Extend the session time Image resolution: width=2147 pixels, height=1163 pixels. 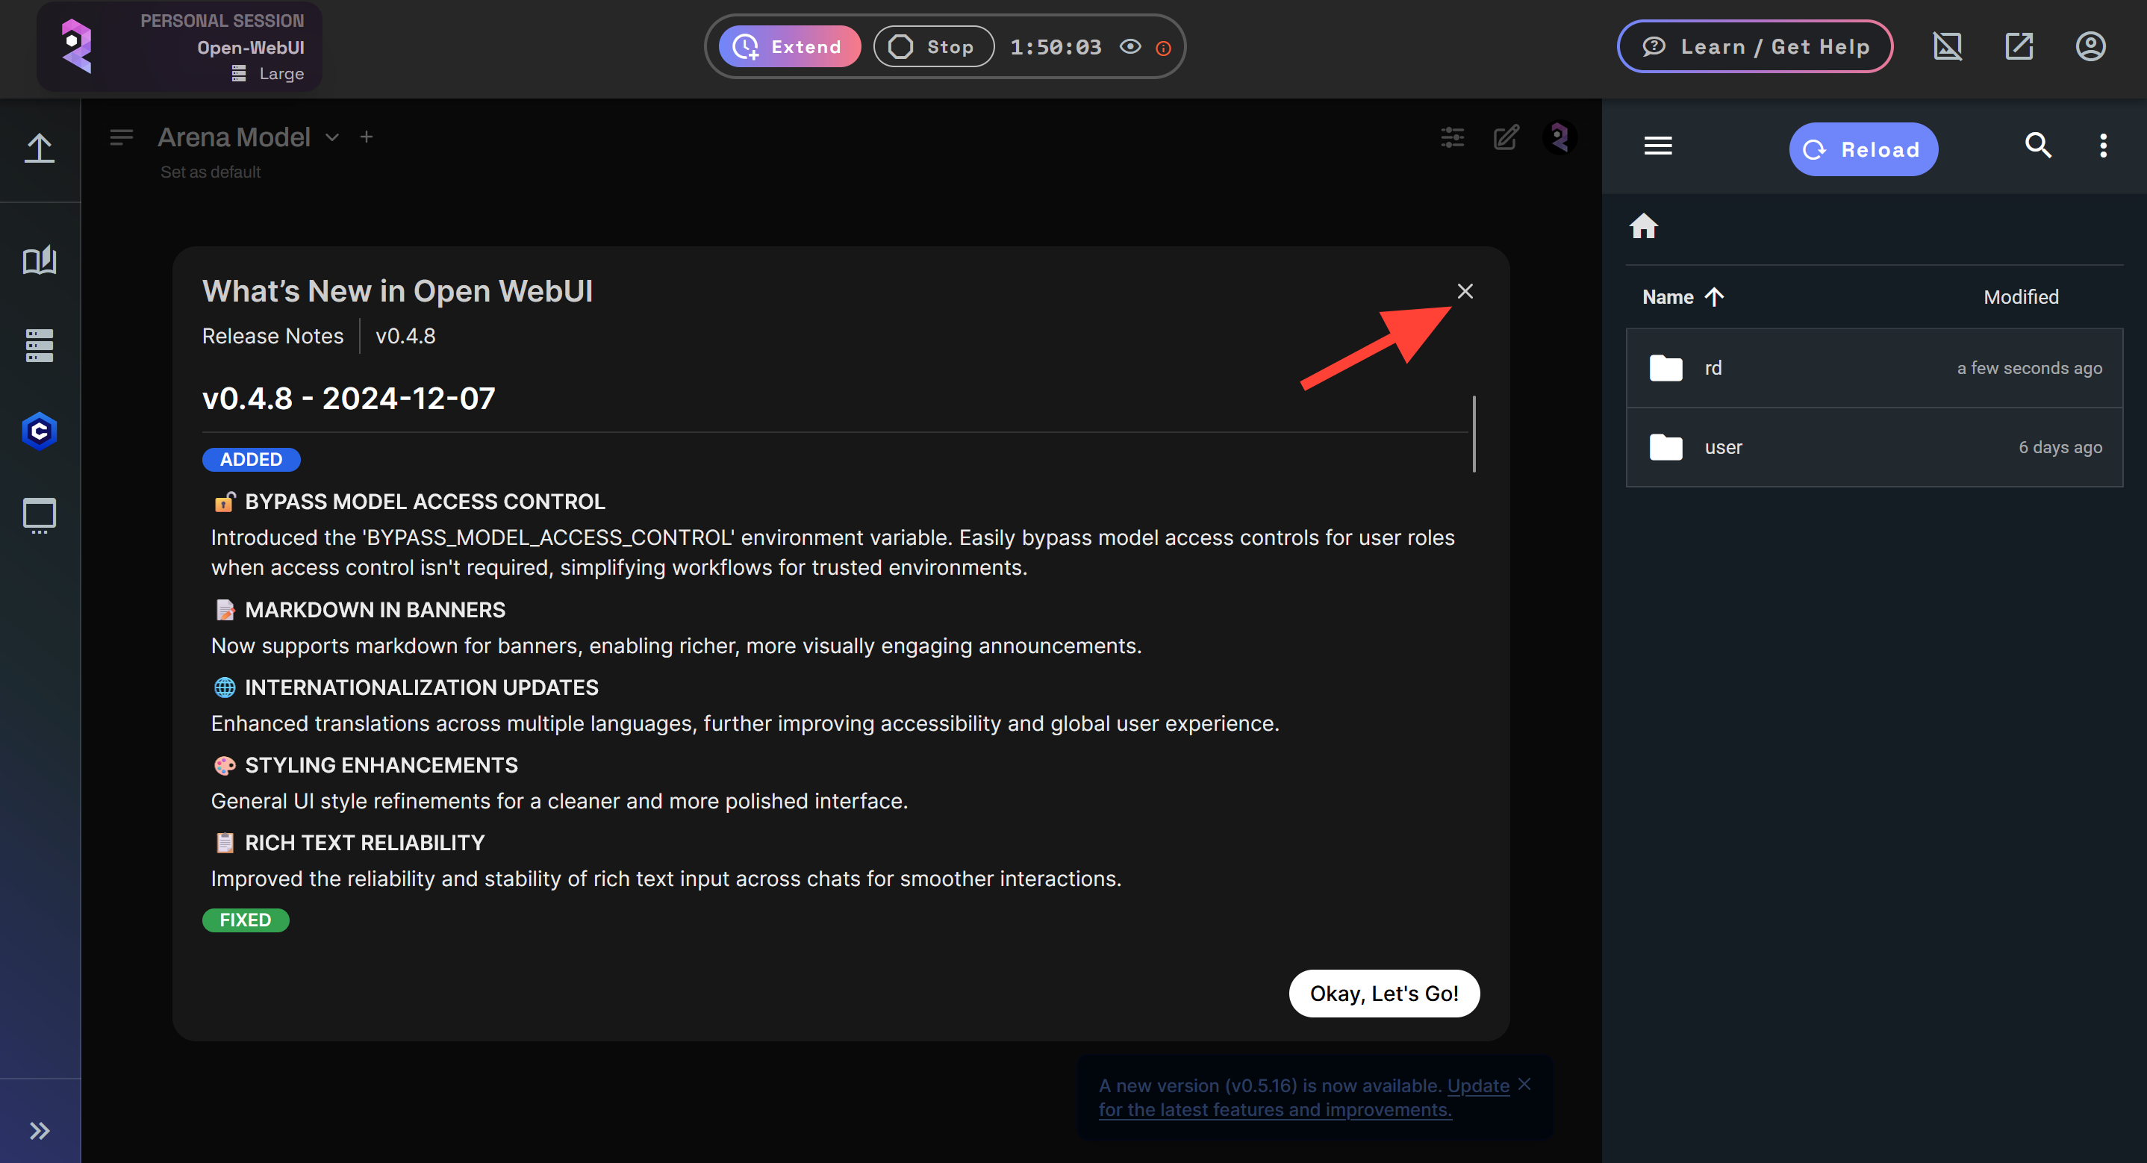[788, 47]
